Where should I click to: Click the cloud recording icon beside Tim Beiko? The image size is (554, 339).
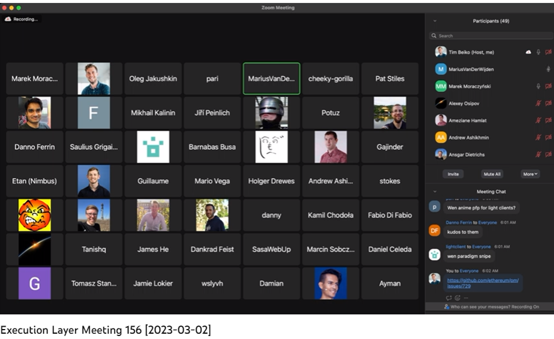click(x=528, y=52)
